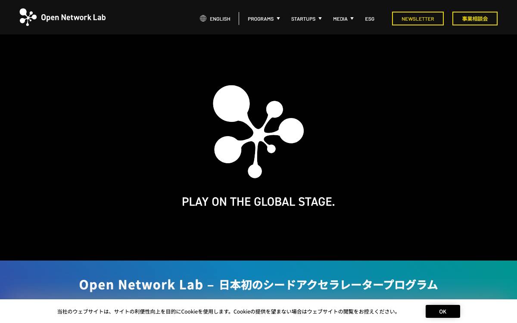This screenshot has height=323, width=517.
Task: Click the 事業相談会 button
Action: (475, 19)
